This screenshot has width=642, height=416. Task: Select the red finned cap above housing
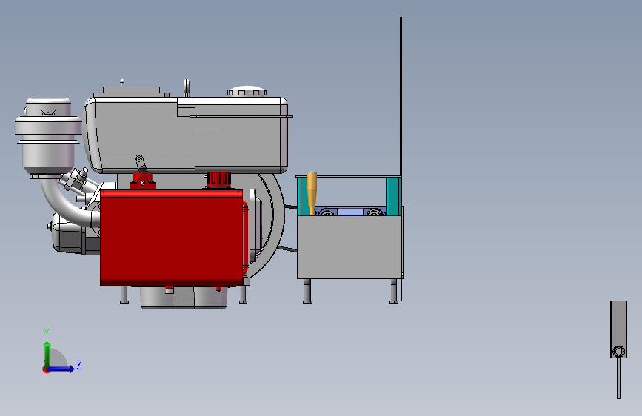pyautogui.click(x=218, y=181)
